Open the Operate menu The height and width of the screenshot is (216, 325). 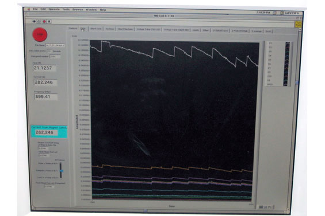click(53, 9)
